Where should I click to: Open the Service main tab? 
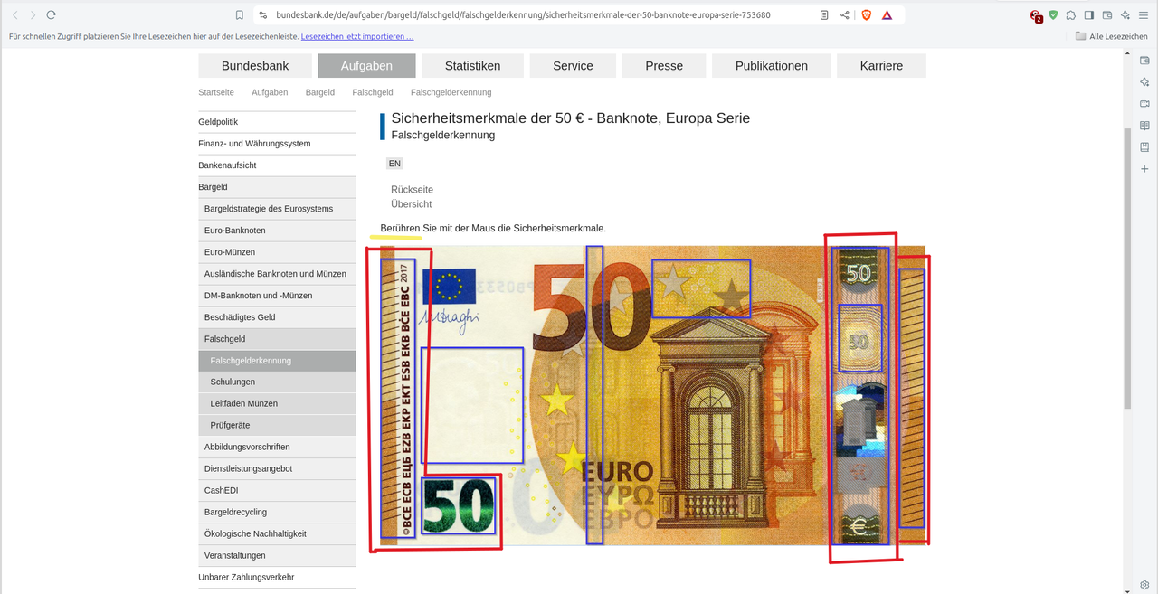[573, 66]
